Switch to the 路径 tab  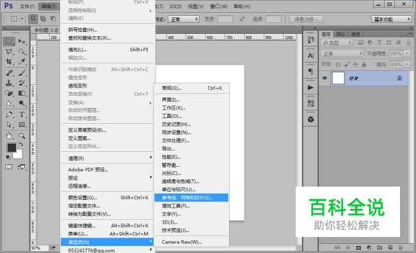[340, 34]
